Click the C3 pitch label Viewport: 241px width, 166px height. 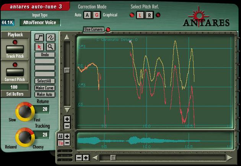click(x=81, y=104)
